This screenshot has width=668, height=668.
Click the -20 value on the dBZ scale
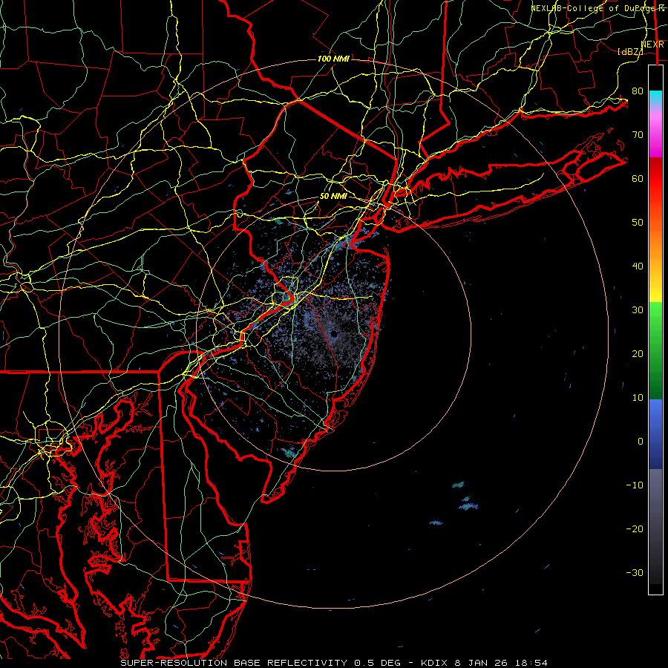pos(635,528)
